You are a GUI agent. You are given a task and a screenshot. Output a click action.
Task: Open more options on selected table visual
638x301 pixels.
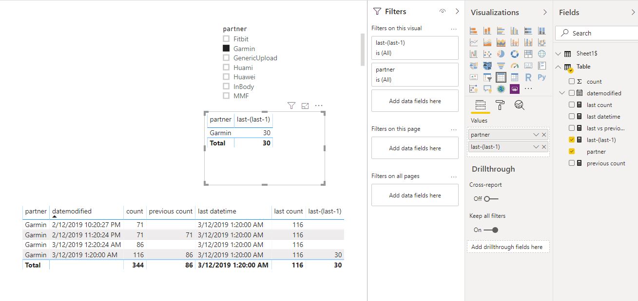coord(319,106)
